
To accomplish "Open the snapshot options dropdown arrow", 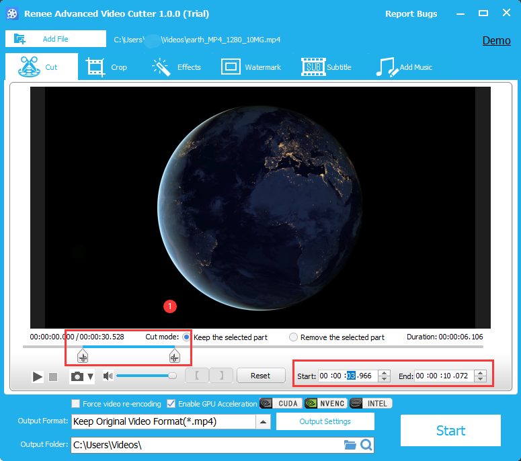I will (x=90, y=376).
